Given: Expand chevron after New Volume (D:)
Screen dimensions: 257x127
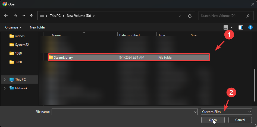Looking at the screenshot, I should [94, 16].
